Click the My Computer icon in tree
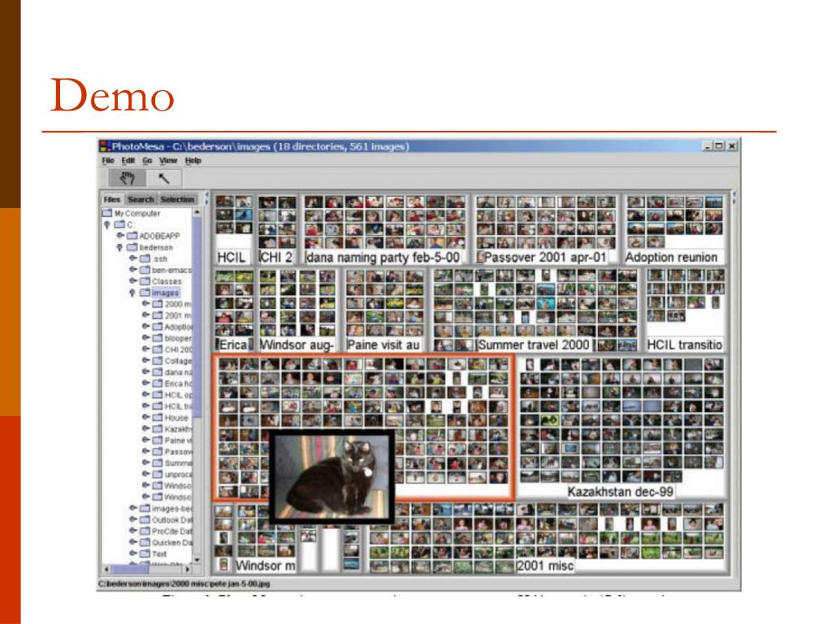 [x=107, y=214]
